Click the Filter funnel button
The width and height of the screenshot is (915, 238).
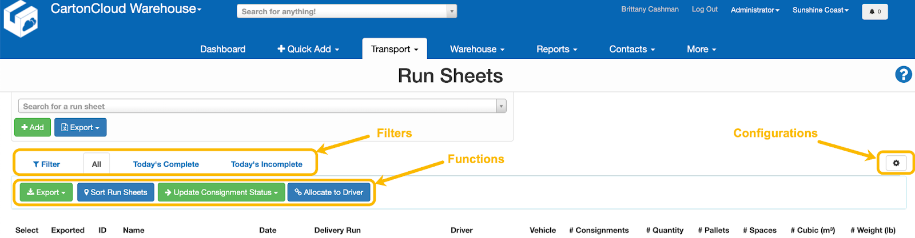(x=46, y=164)
